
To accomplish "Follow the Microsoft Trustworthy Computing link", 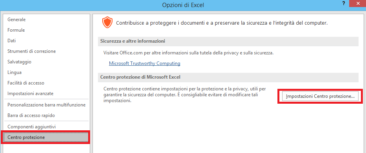I will [145, 63].
